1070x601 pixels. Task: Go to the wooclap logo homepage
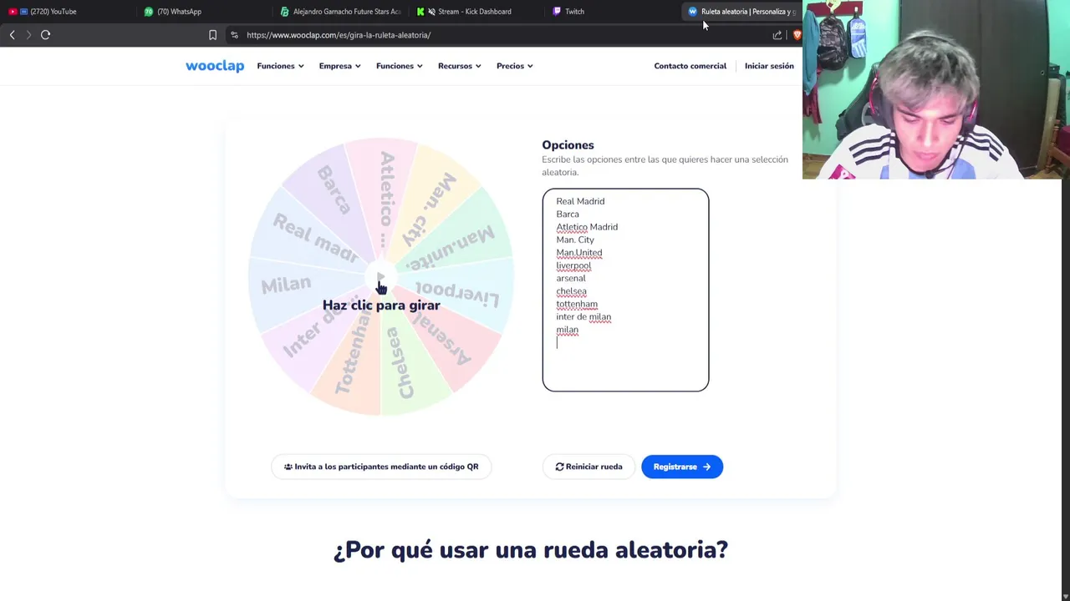pos(215,66)
